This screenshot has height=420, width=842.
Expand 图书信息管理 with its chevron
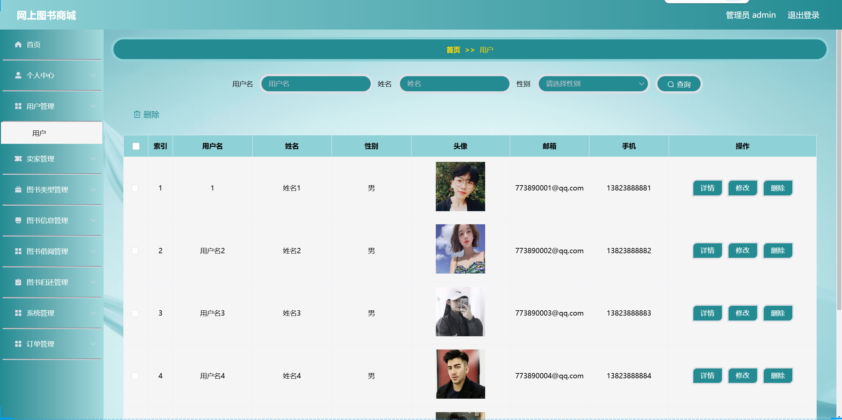[x=93, y=220]
